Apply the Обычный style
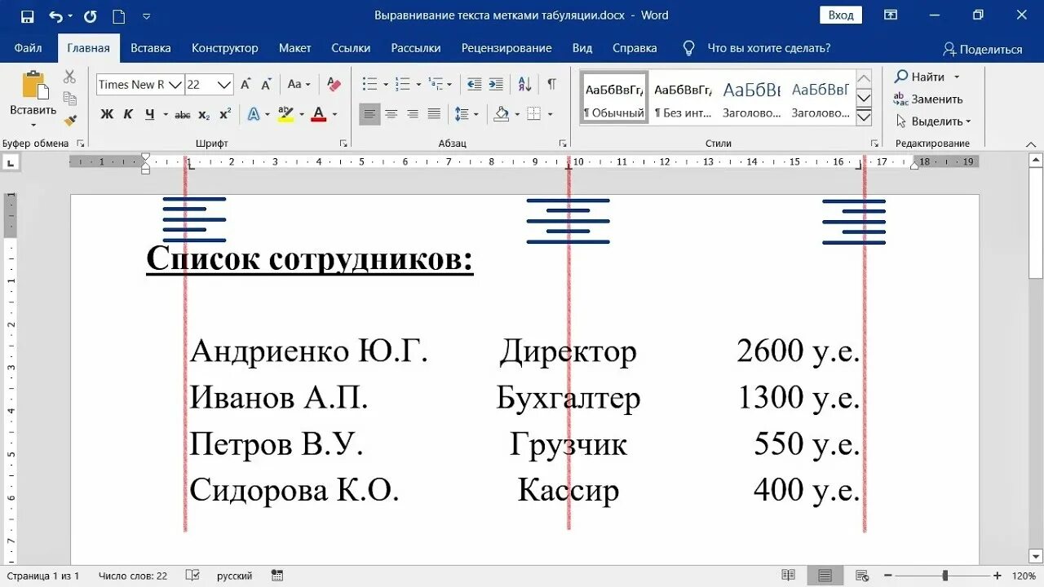This screenshot has height=587, width=1044. 614,98
